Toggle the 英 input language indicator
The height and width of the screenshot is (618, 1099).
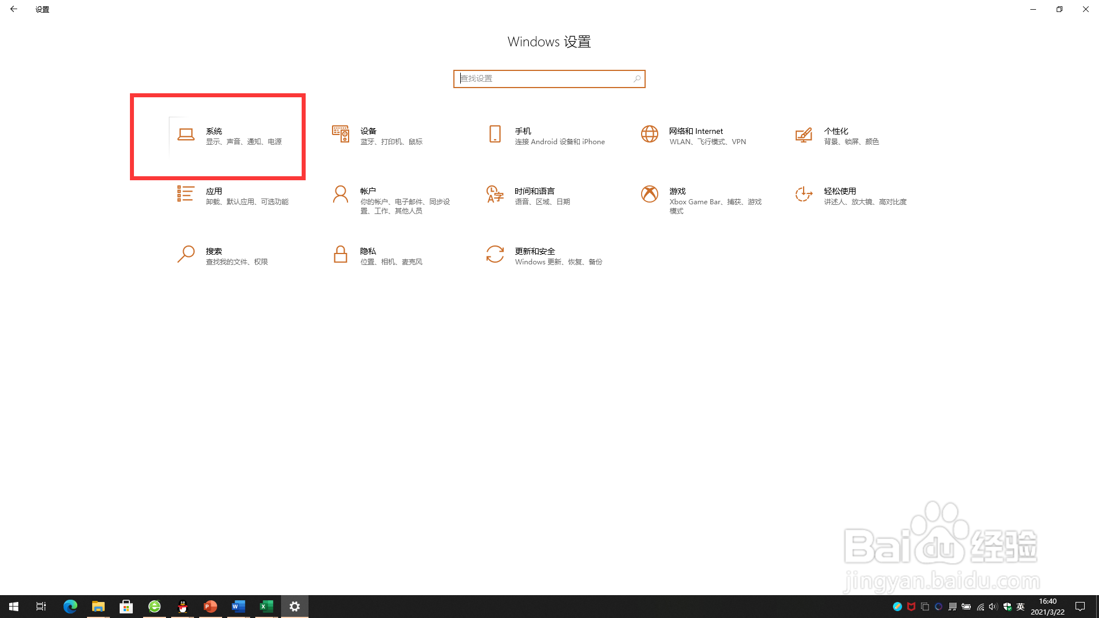1020,607
